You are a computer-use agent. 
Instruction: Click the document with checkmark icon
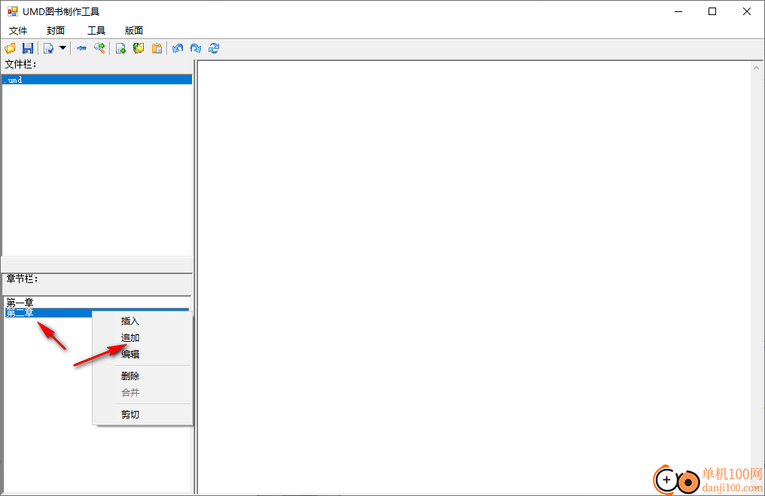click(x=48, y=48)
